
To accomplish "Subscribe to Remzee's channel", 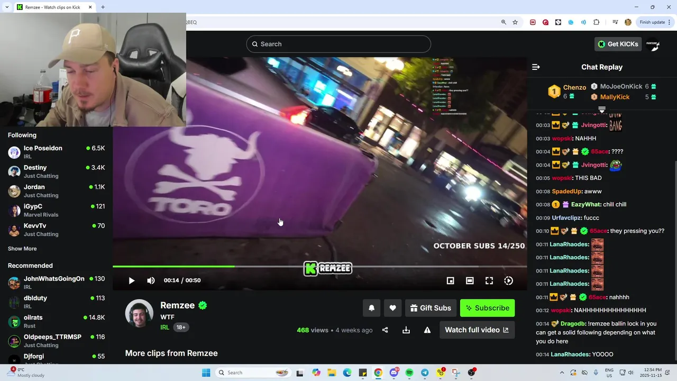I will (487, 308).
